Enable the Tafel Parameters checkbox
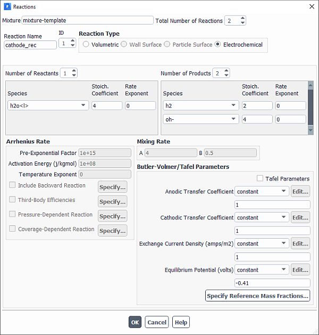The height and width of the screenshot is (335, 319). 260,179
